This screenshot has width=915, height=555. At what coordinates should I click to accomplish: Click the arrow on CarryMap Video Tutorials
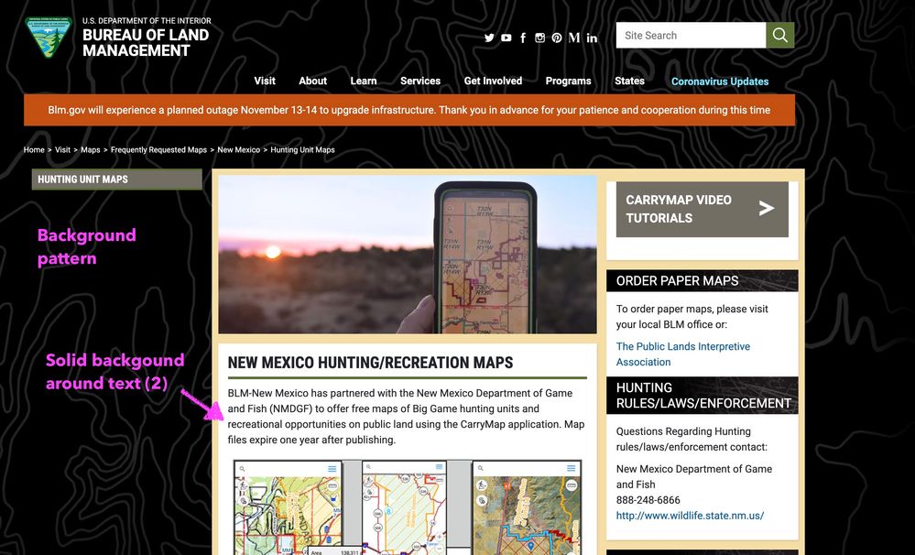[x=767, y=208]
